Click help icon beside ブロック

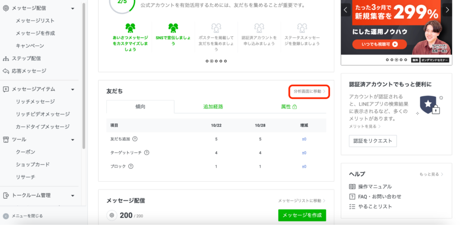[x=131, y=166]
